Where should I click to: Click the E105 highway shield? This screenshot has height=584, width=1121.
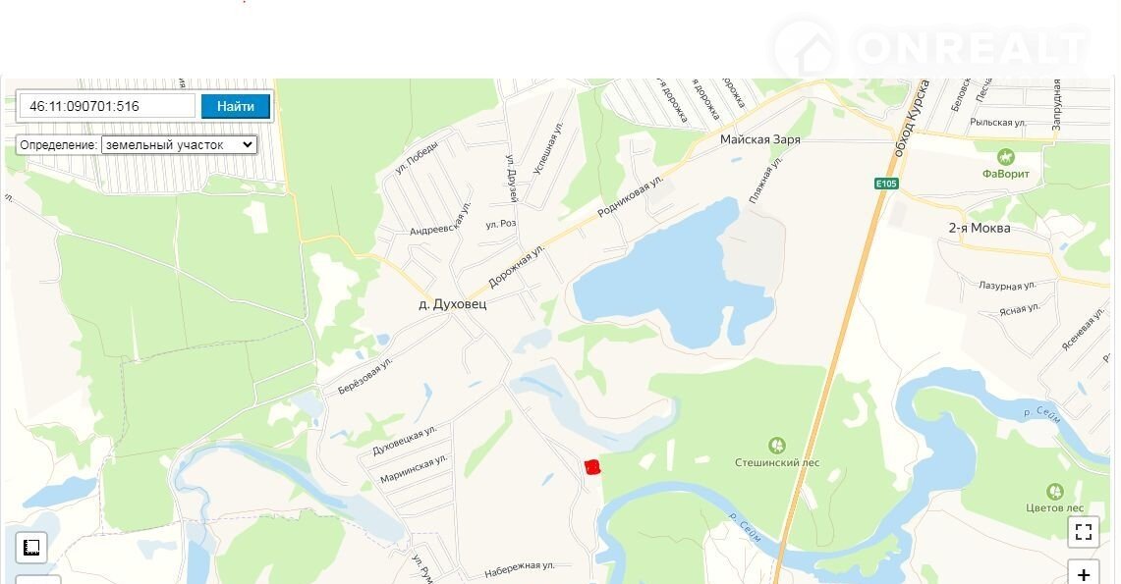click(x=886, y=184)
